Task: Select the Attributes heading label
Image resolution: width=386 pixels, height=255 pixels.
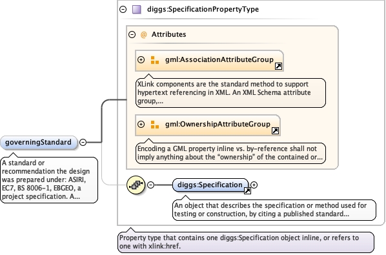Action: (x=169, y=34)
